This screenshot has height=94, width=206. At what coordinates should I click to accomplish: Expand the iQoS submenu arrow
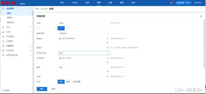pos(31,32)
